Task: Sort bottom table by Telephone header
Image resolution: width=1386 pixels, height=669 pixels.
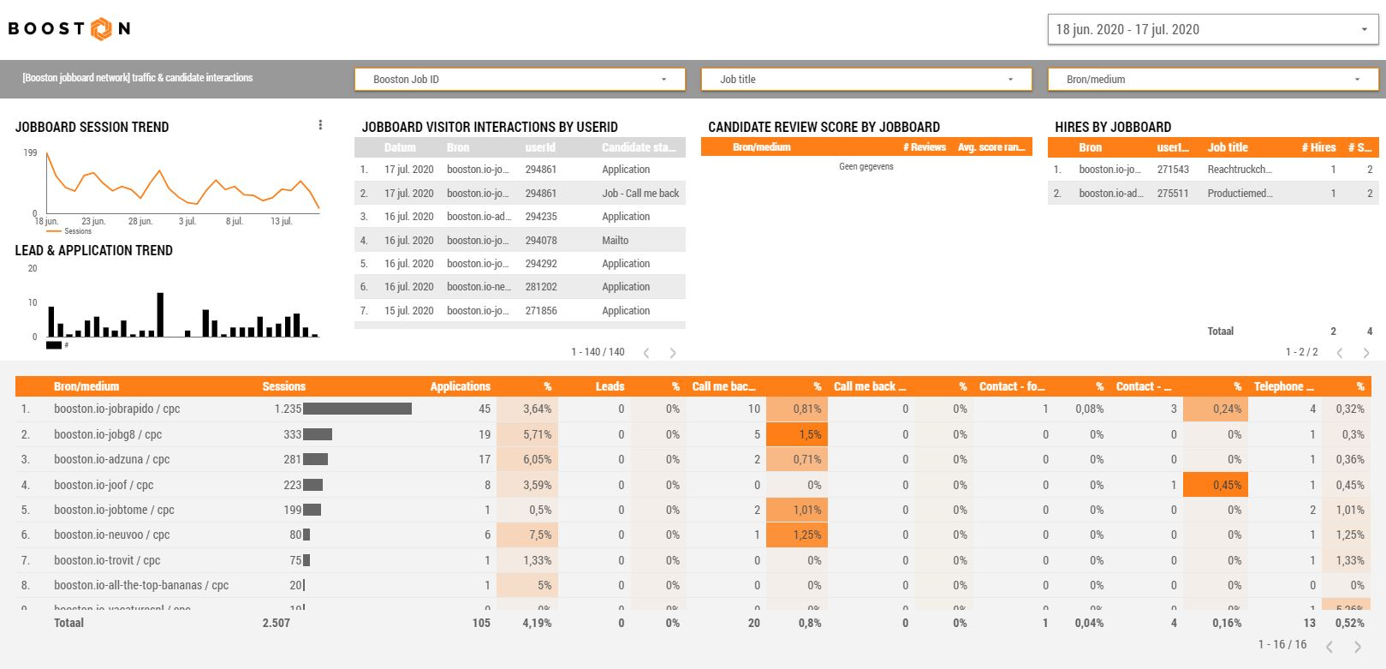Action: click(x=1283, y=386)
